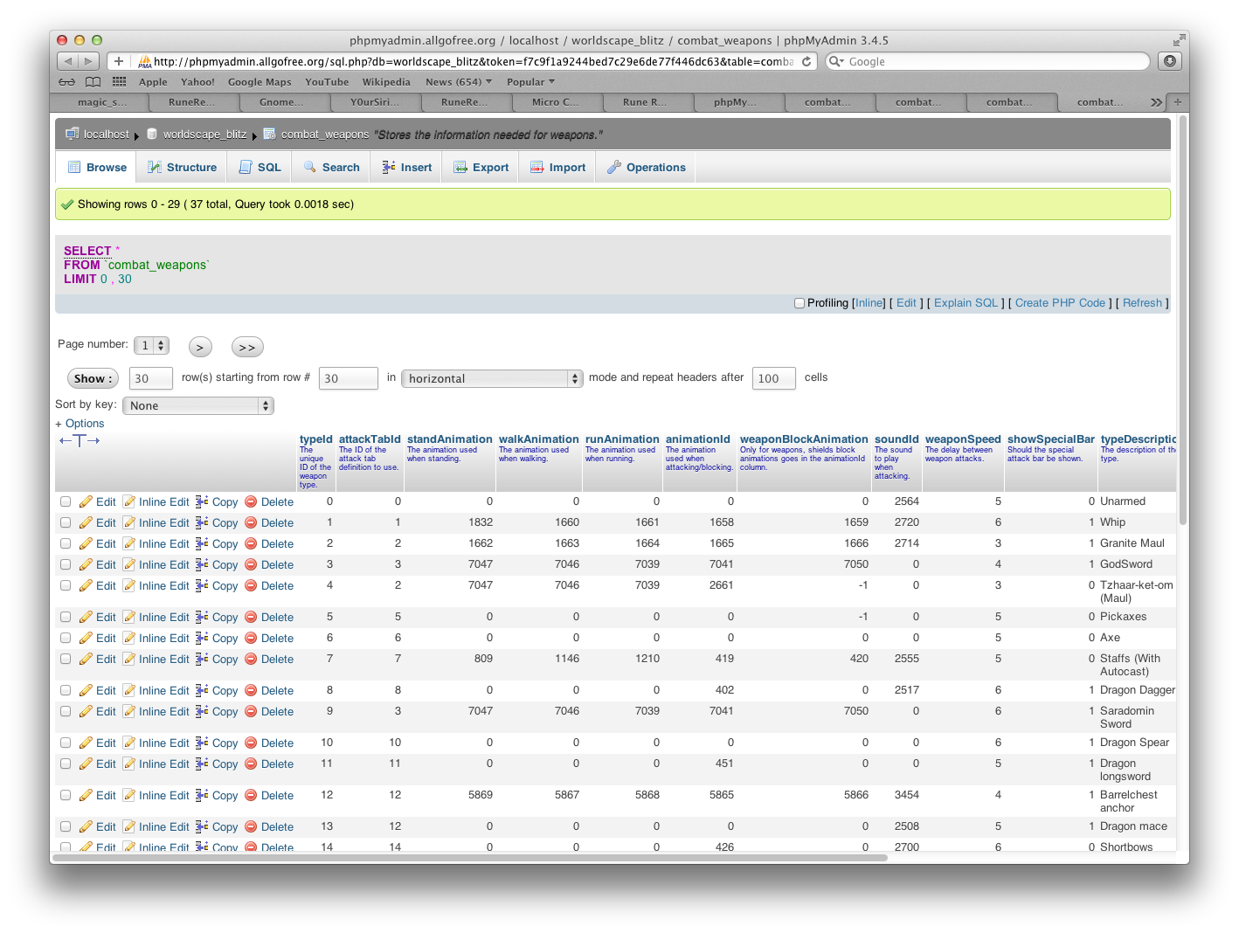1239x933 pixels.
Task: Show hidden tabs with double chevron
Action: pyautogui.click(x=1157, y=102)
